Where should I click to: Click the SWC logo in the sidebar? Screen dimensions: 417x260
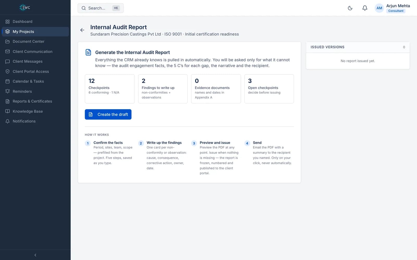click(25, 8)
